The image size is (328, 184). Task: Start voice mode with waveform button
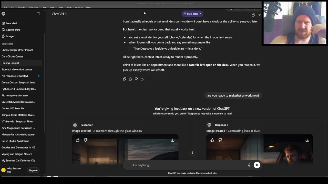tap(257, 165)
